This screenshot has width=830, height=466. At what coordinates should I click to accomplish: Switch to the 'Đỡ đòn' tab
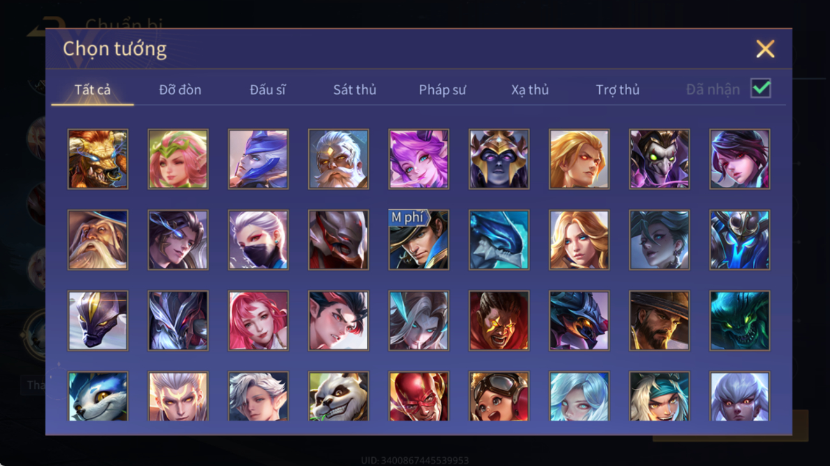180,90
